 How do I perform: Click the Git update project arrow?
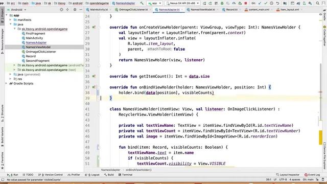click(260, 3)
